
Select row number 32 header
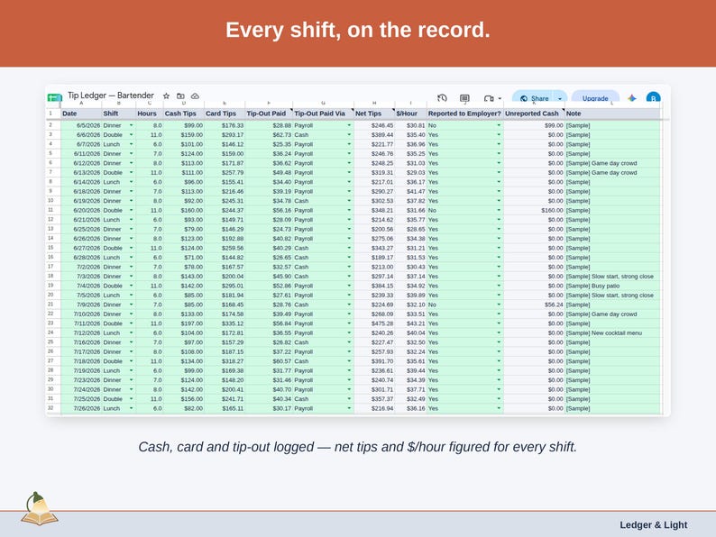click(x=52, y=408)
